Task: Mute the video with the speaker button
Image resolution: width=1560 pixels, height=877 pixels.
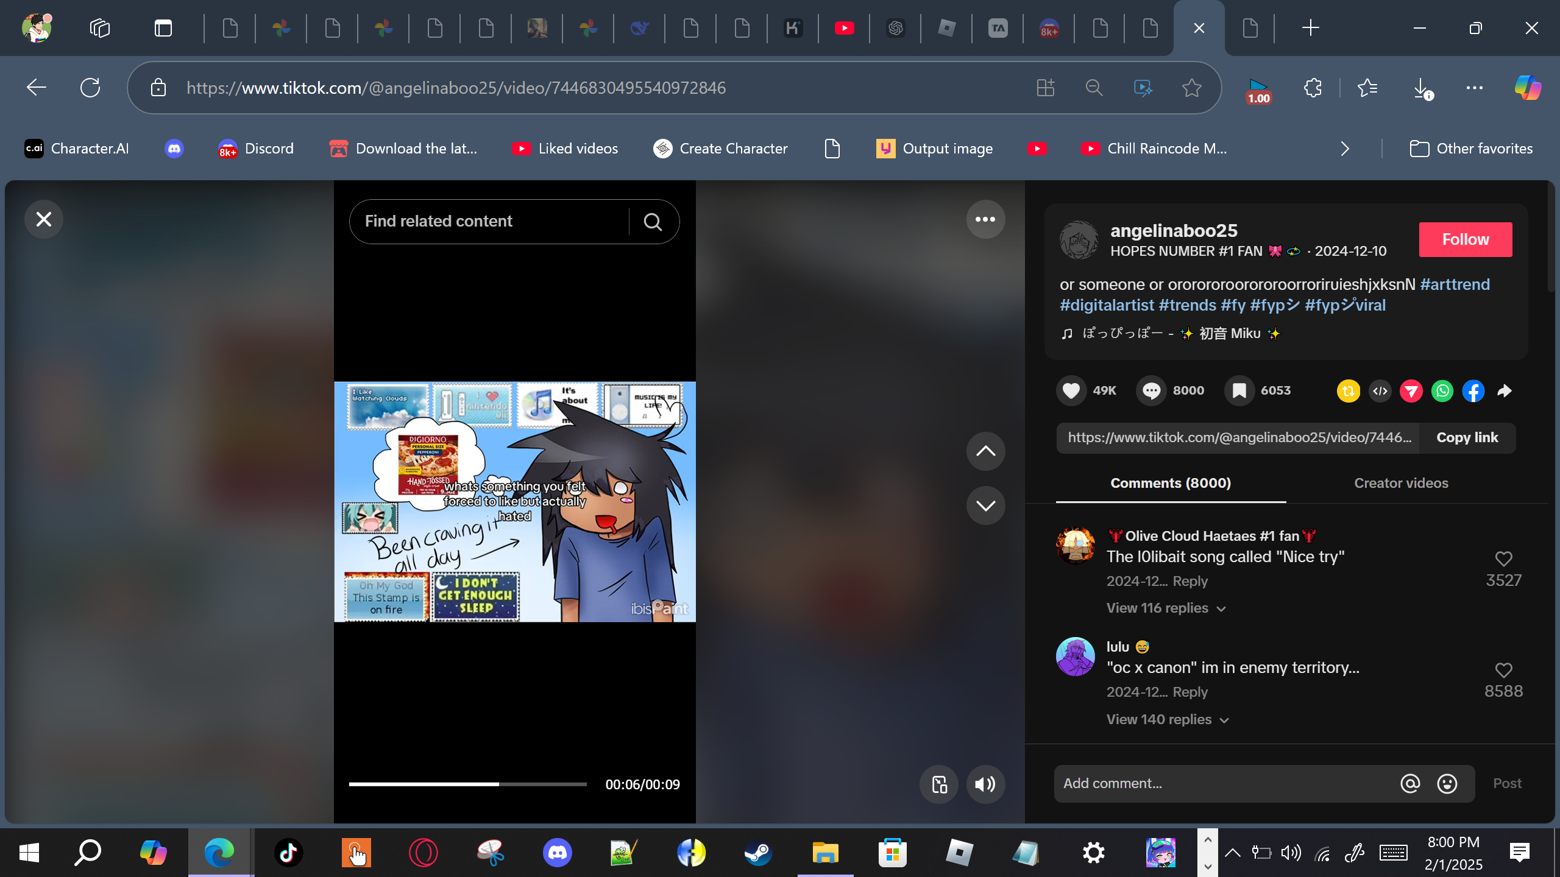Action: coord(985,784)
